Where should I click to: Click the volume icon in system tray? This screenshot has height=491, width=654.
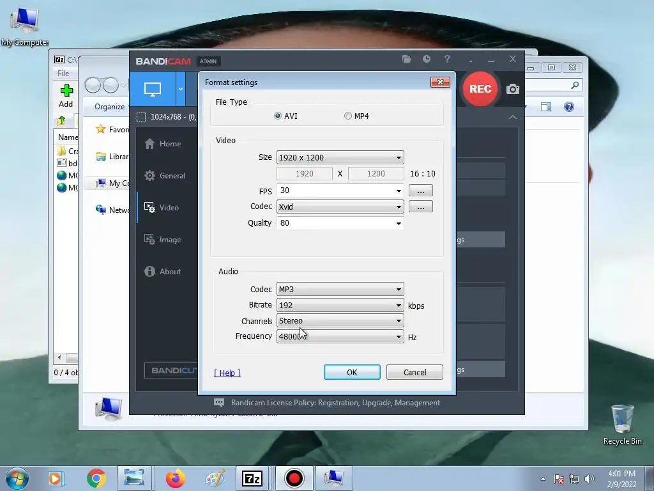pos(589,479)
